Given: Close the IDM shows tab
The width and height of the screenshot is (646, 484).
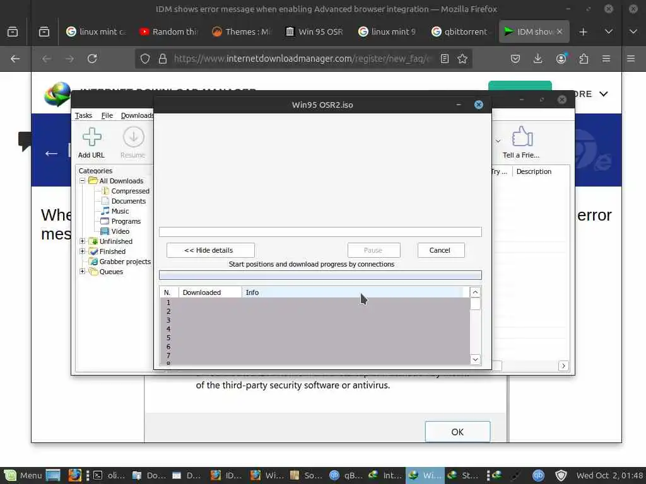Looking at the screenshot, I should click(560, 32).
